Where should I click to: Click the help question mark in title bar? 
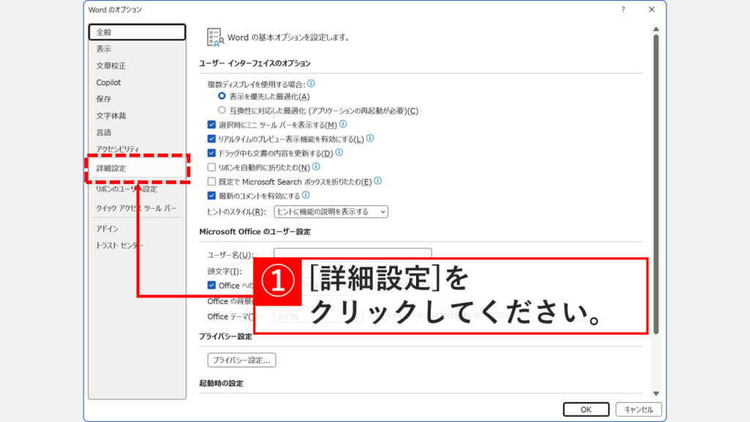[x=623, y=10]
